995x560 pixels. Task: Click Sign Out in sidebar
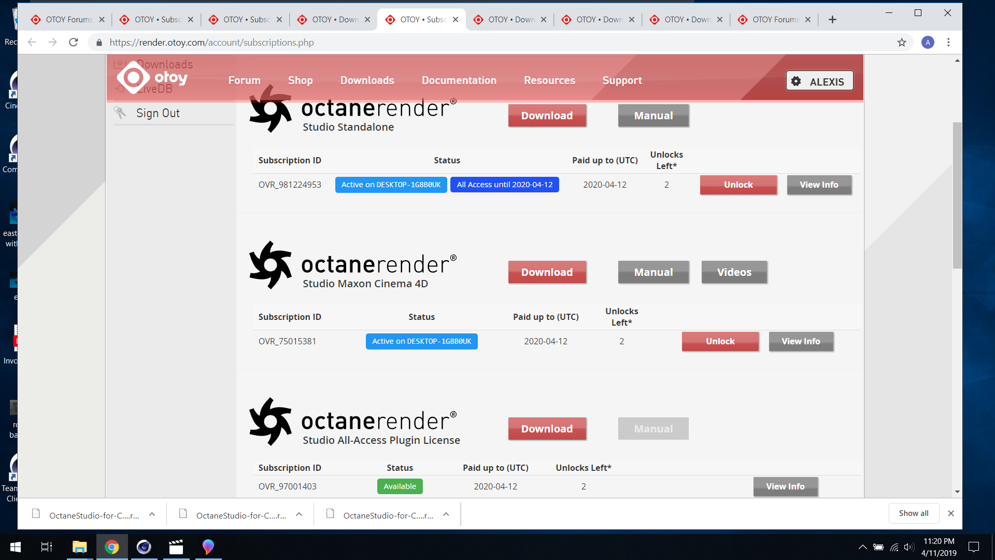(x=158, y=113)
